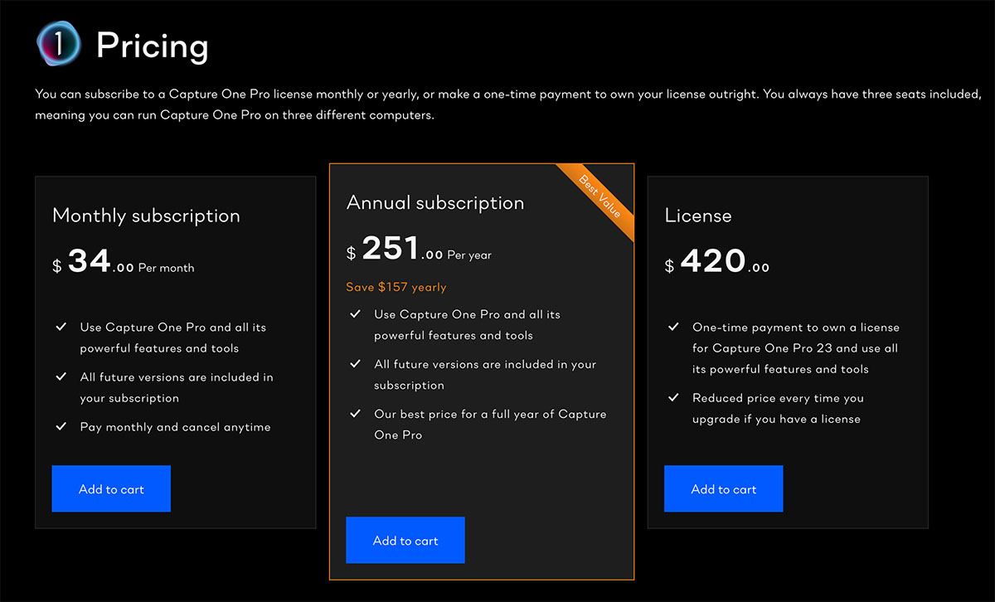Viewport: 995px width, 602px height.
Task: Click the checkmark beside 'Our best price' feature
Action: [x=355, y=414]
